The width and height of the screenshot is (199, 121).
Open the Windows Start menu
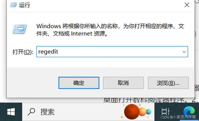point(11,112)
